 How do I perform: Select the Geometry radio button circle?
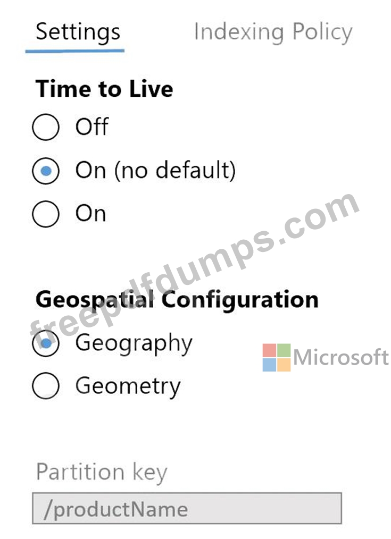[45, 386]
